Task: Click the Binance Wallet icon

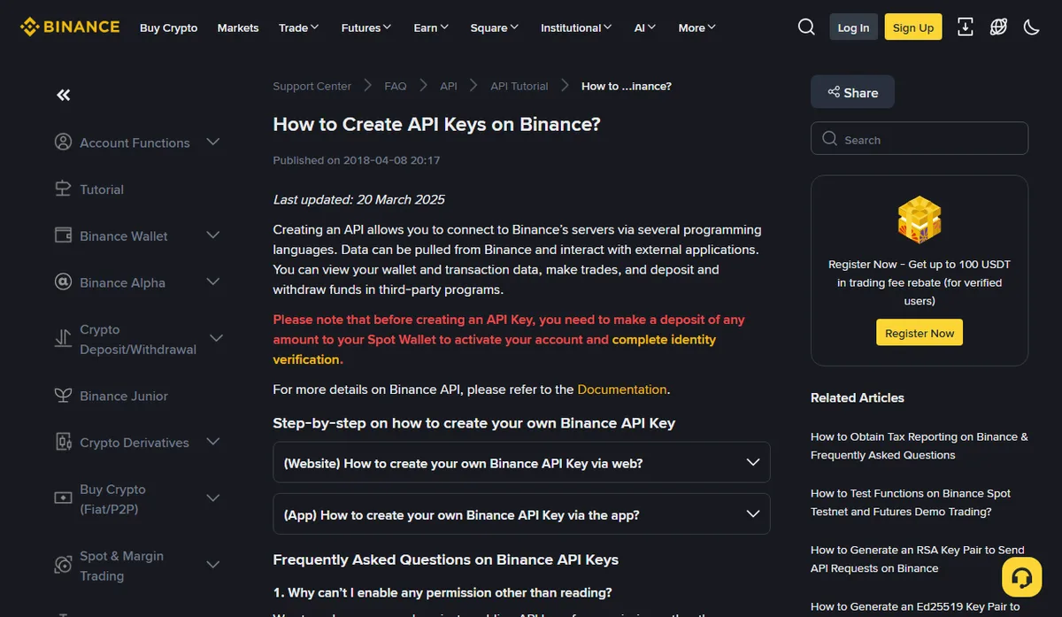Action: [63, 235]
